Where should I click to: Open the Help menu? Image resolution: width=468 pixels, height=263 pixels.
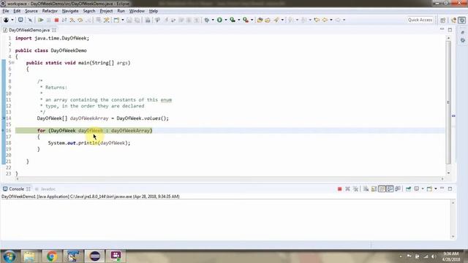coord(154,11)
